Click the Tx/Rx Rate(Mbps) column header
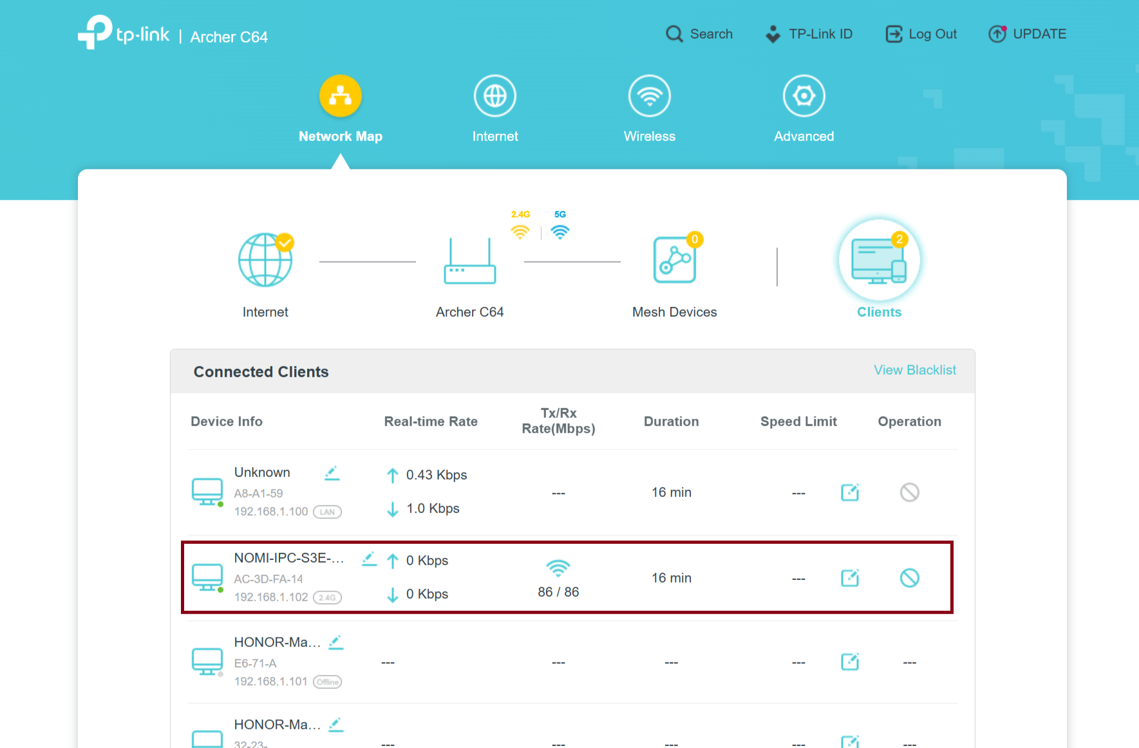The image size is (1139, 748). (559, 421)
